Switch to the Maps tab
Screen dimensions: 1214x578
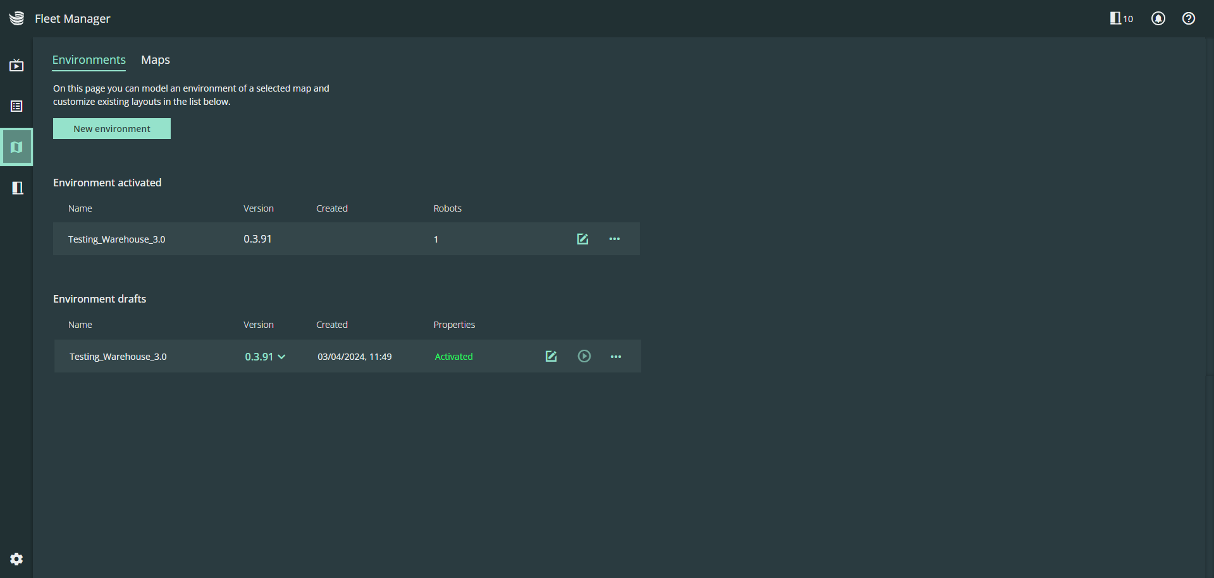tap(156, 60)
